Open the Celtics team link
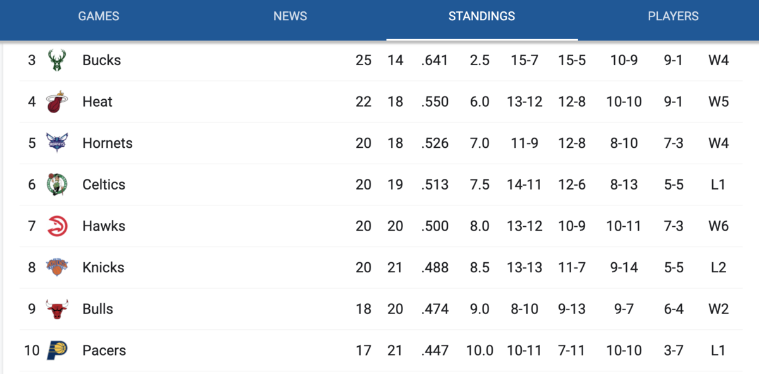The height and width of the screenshot is (374, 759). coord(104,184)
